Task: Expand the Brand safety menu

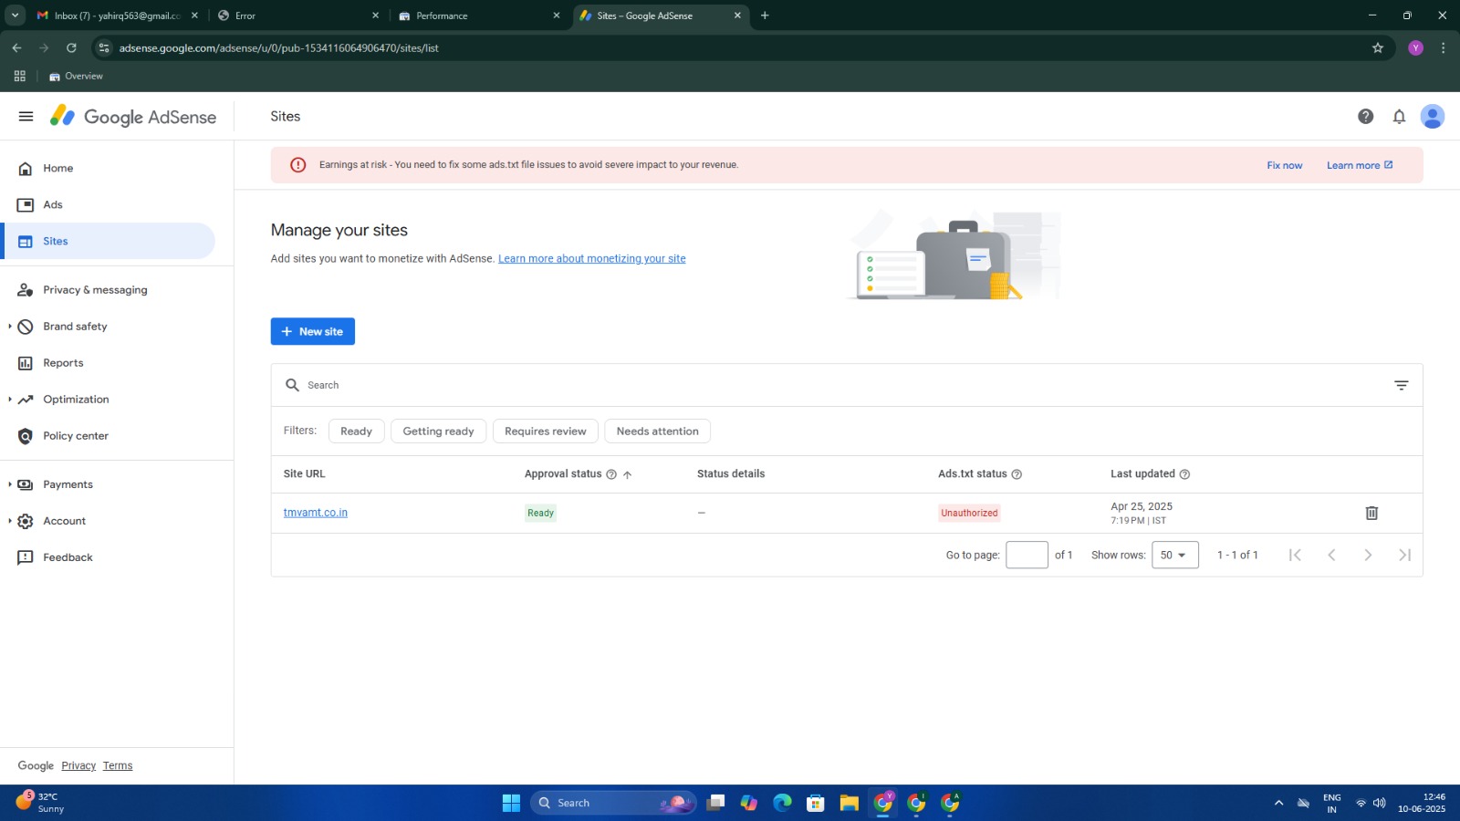Action: coord(10,327)
